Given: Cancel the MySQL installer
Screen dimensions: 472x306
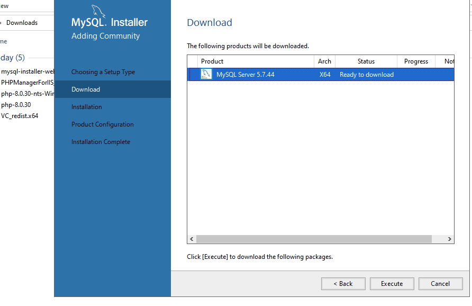Looking at the screenshot, I should pos(440,284).
